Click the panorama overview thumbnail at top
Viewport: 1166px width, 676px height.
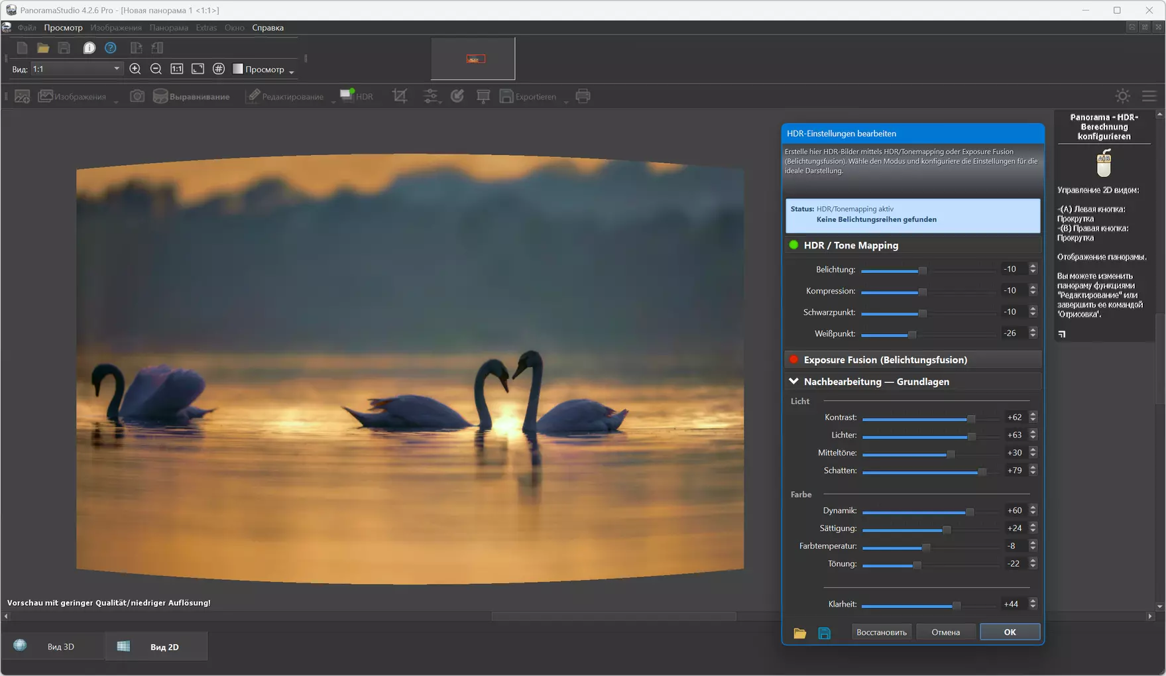pyautogui.click(x=473, y=58)
